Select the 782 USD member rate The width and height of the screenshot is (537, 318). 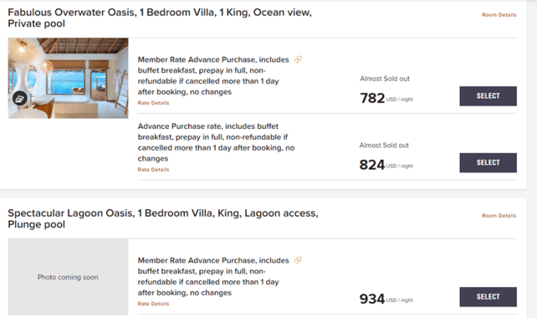(488, 96)
